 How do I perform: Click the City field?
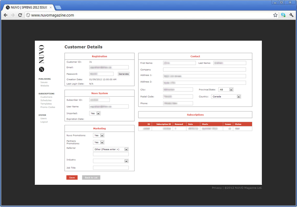178,89
